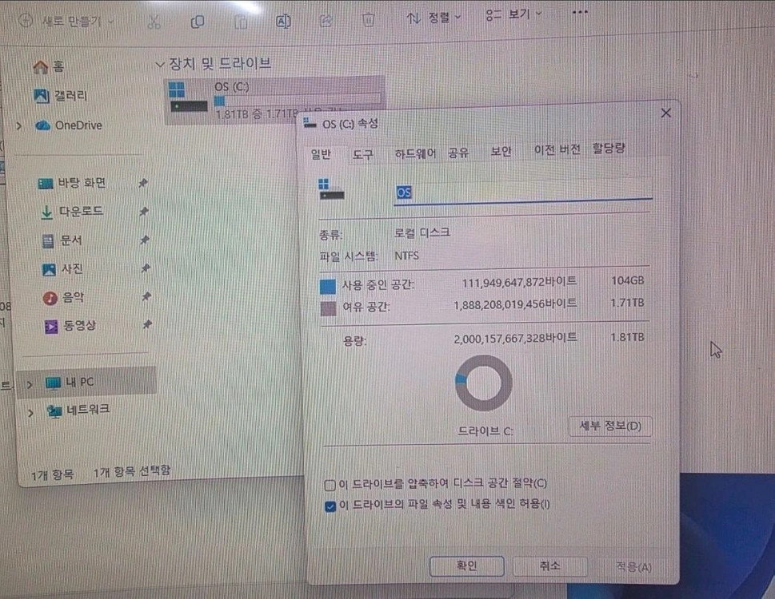Uncheck allow file content indexing option
The height and width of the screenshot is (599, 775).
pos(330,506)
